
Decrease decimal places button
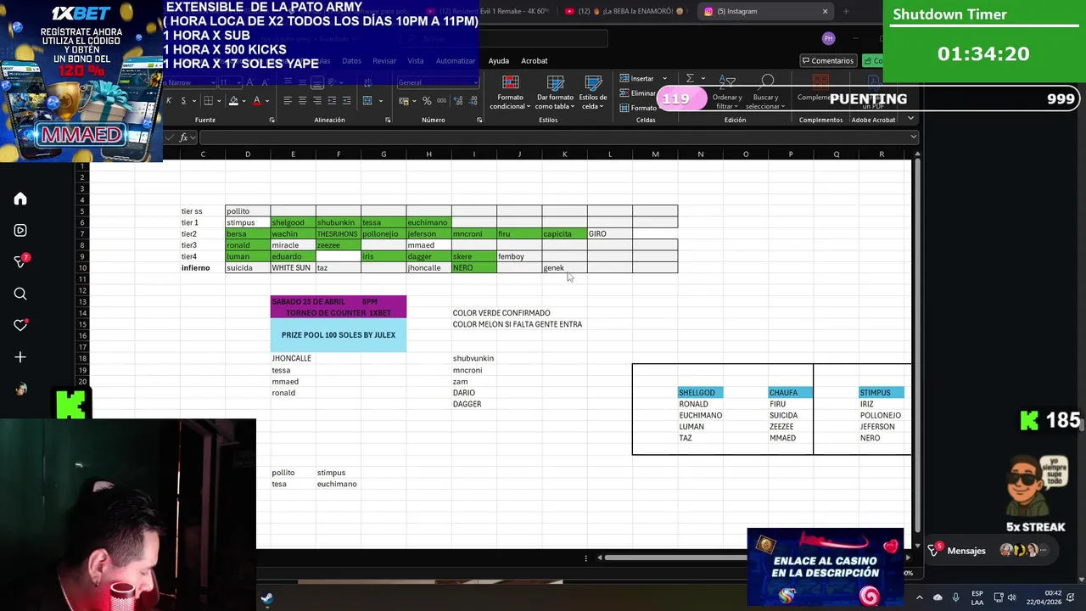point(473,101)
